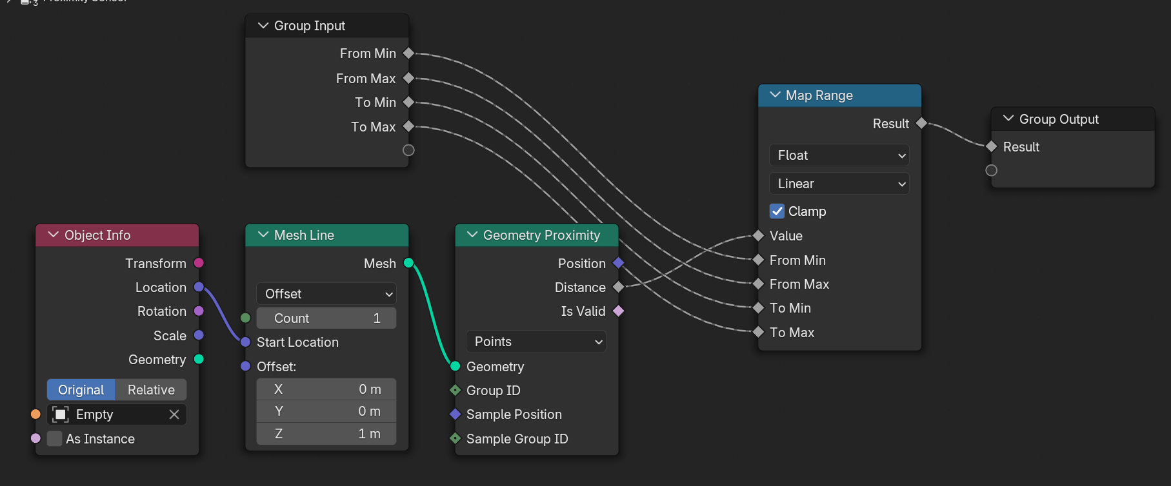The width and height of the screenshot is (1171, 486).
Task: Click the Group Input From Max socket
Action: point(408,78)
